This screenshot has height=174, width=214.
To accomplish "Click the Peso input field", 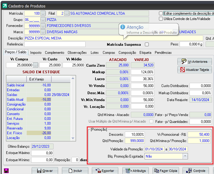I will click(x=191, y=44).
